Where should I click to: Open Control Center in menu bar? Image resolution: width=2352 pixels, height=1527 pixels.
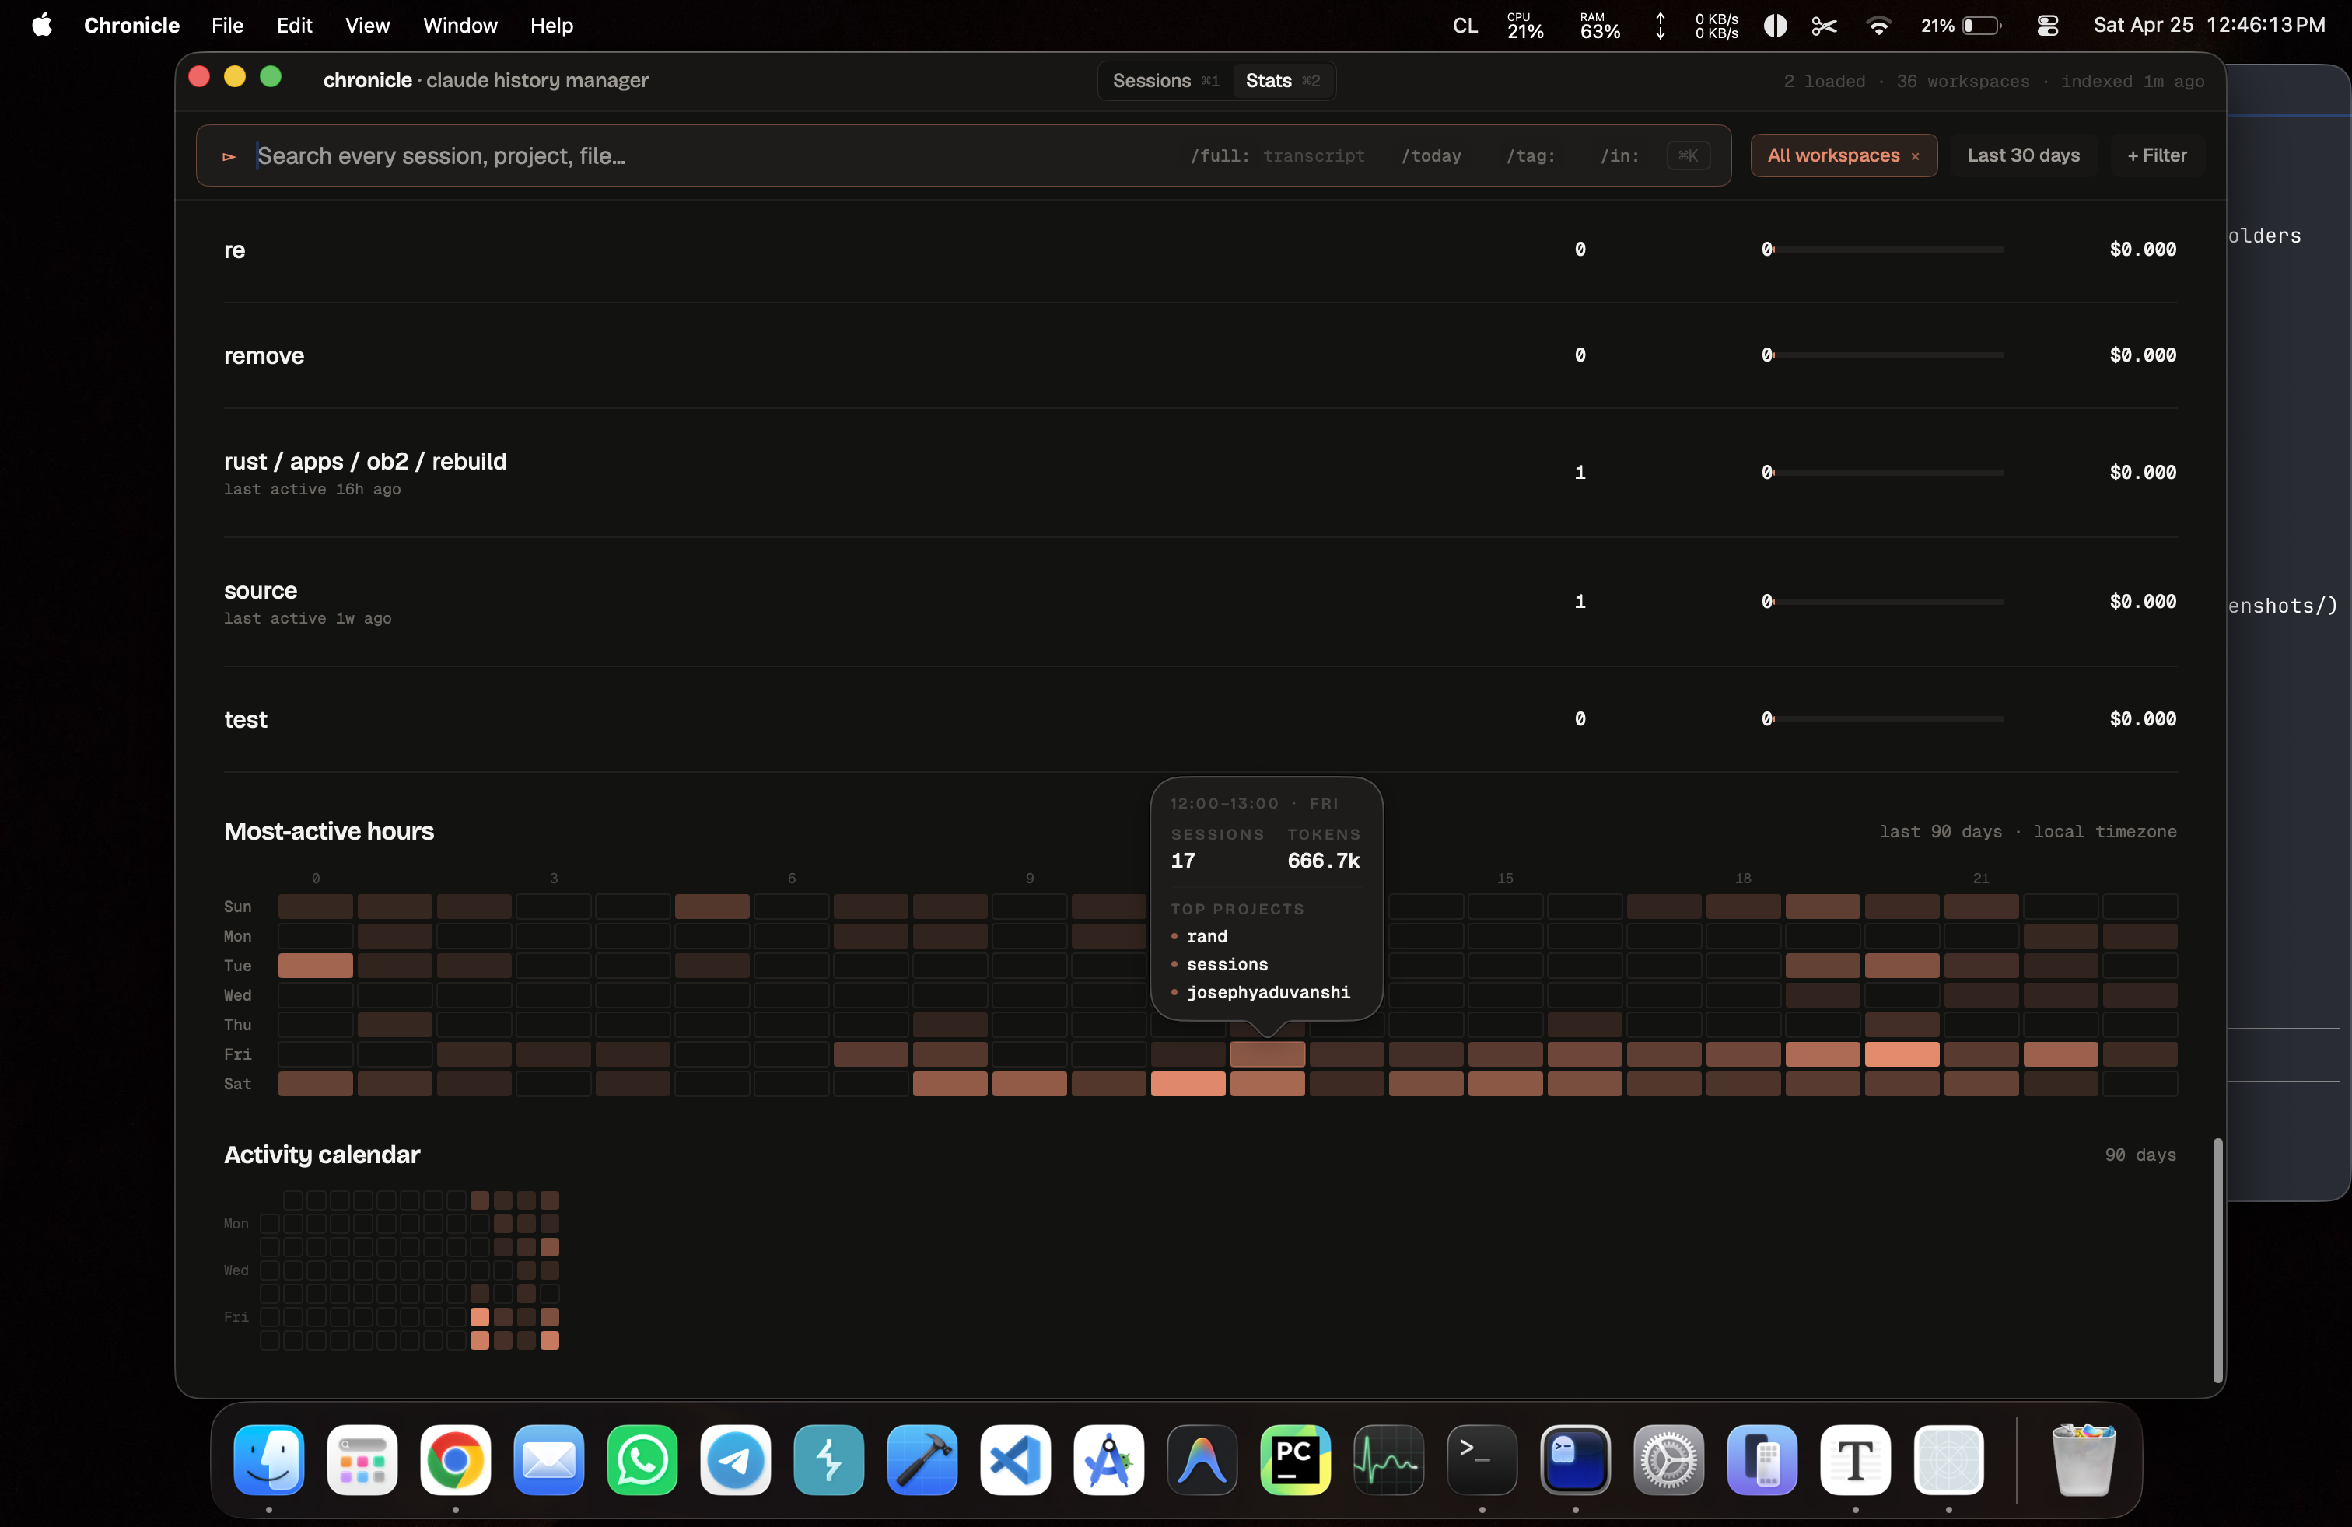[2048, 25]
